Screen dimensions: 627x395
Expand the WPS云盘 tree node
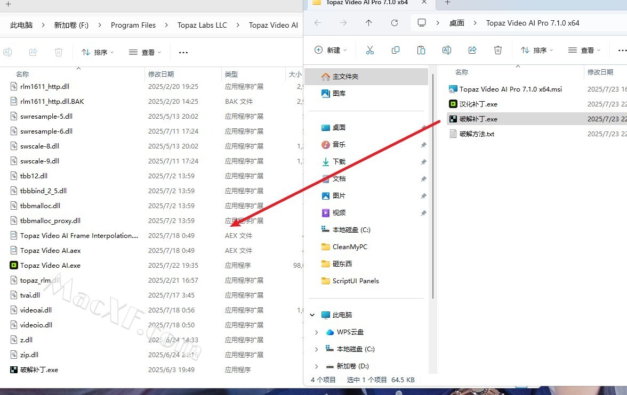316,332
